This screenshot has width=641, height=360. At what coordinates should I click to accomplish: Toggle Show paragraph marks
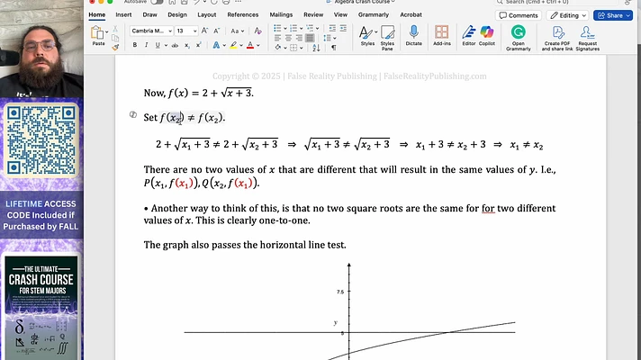click(x=334, y=48)
